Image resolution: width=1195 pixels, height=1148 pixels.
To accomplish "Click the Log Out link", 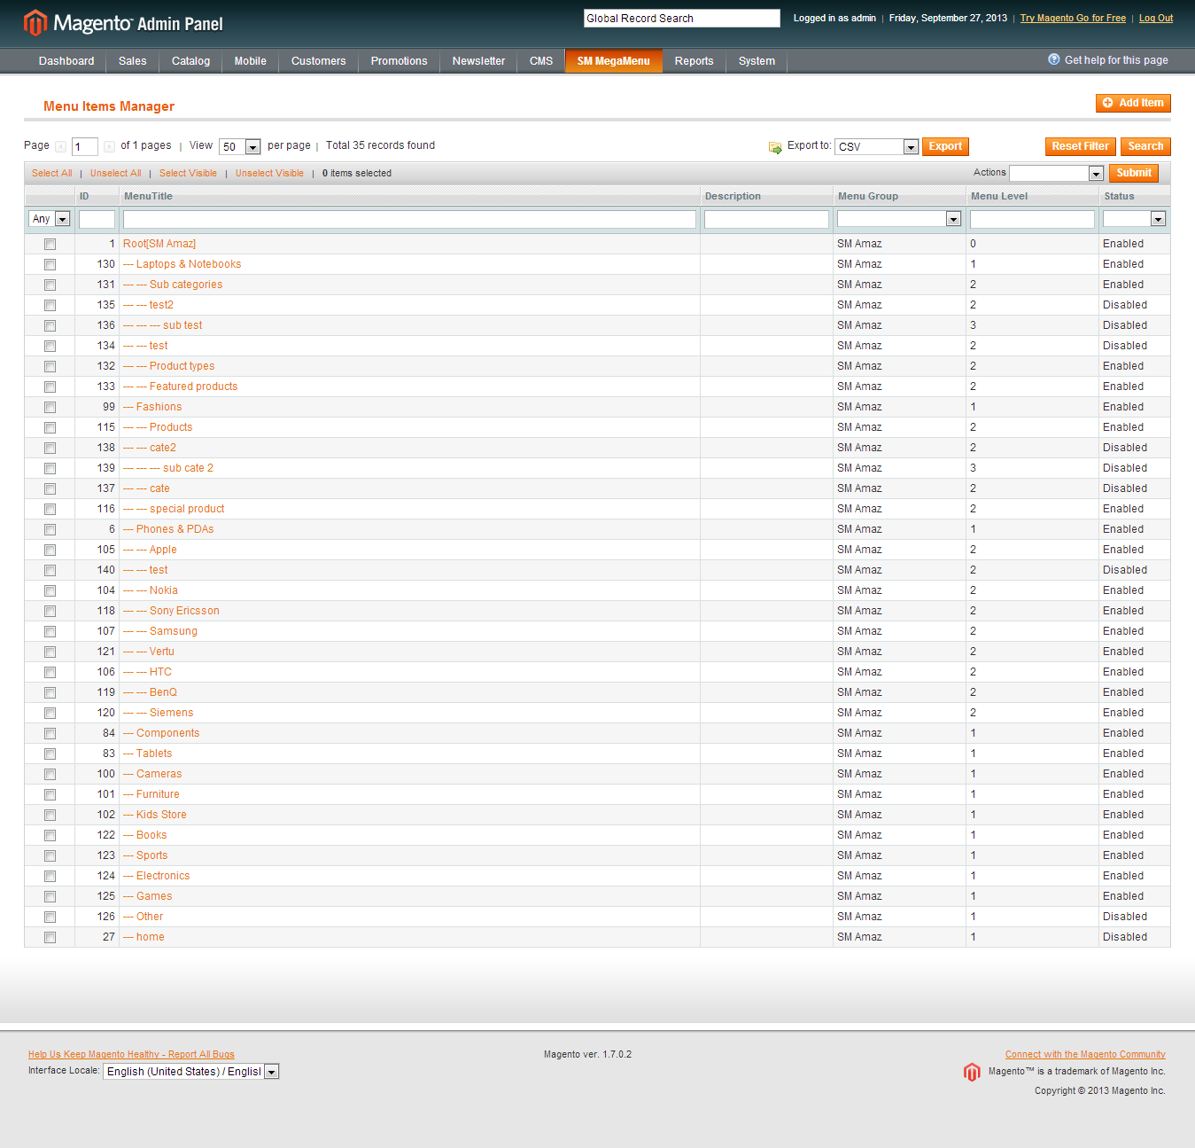I will point(1155,18).
